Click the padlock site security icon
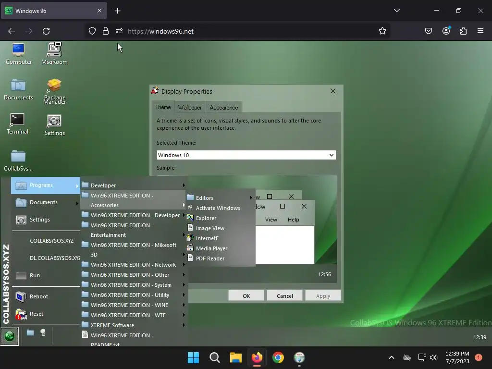 [x=106, y=31]
